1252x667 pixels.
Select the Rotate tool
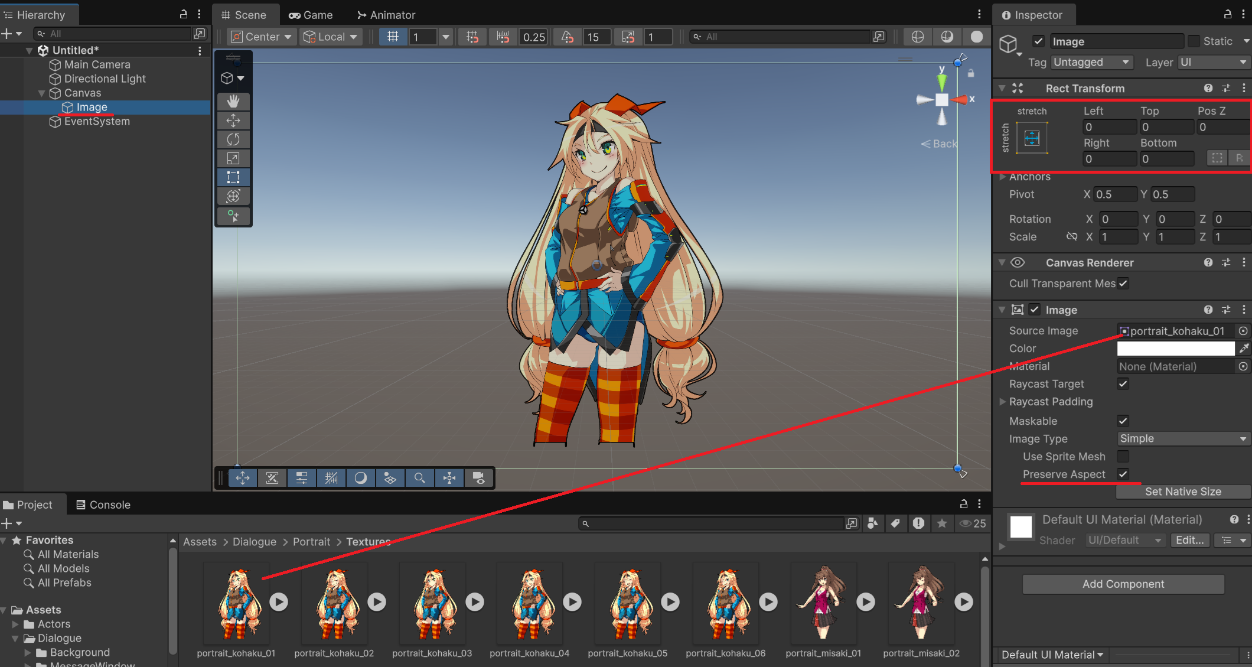tap(233, 139)
